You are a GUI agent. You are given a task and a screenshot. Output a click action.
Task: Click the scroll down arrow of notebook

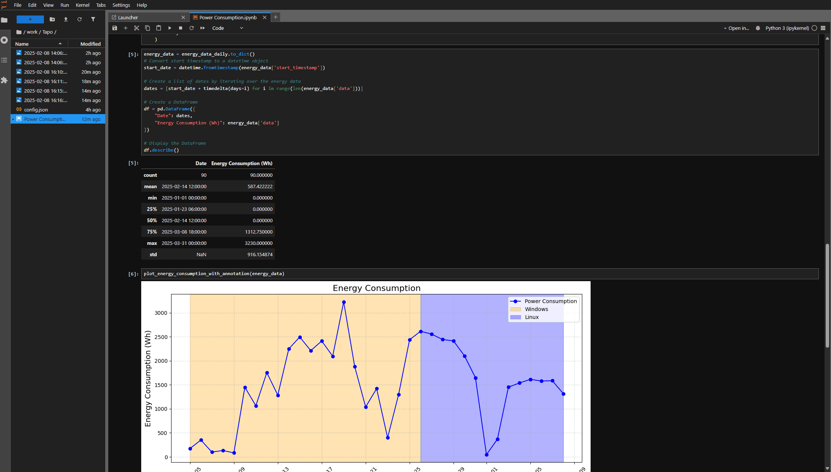827,468
